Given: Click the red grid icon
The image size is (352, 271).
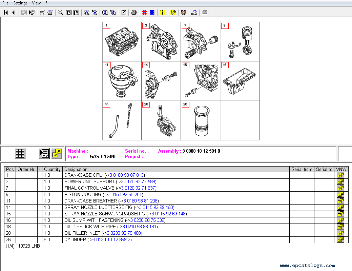Looking at the screenshot, I should pyautogui.click(x=144, y=13).
